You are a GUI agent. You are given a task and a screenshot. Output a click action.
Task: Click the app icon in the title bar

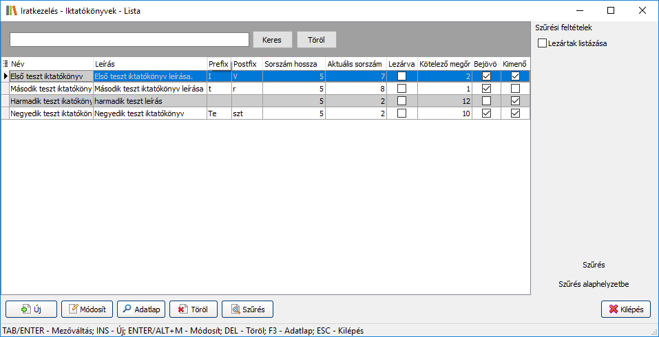(10, 11)
